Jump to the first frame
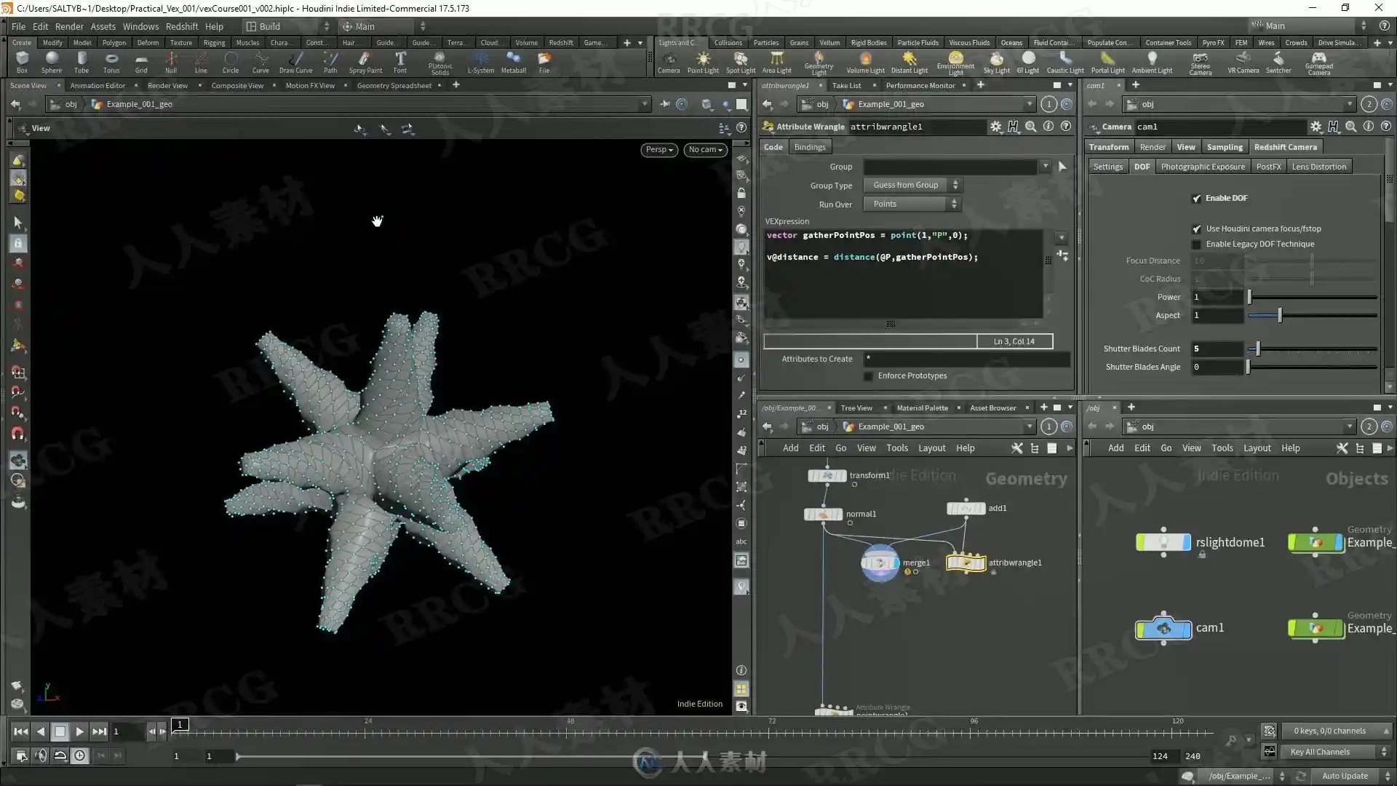 (20, 731)
